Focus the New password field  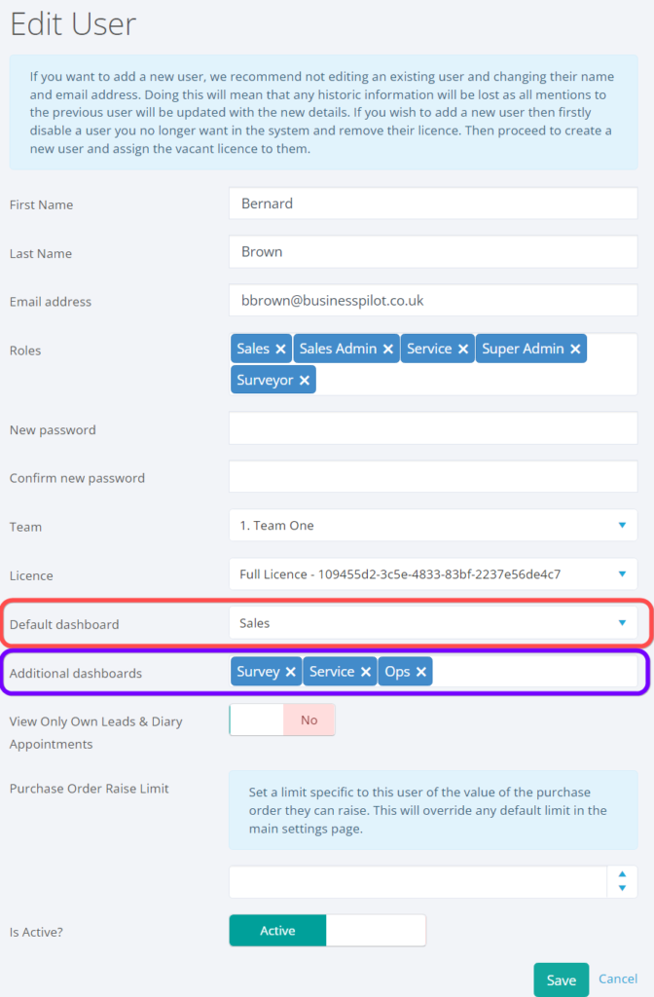(x=433, y=428)
